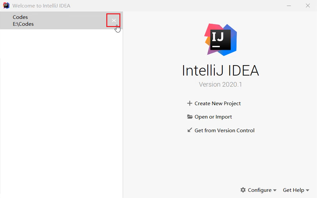This screenshot has height=198, width=317.
Task: Open the Get Help menu label
Action: coord(293,190)
